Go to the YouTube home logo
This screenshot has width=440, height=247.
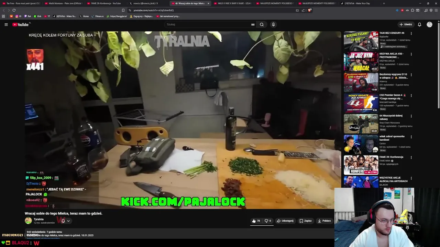click(x=21, y=24)
